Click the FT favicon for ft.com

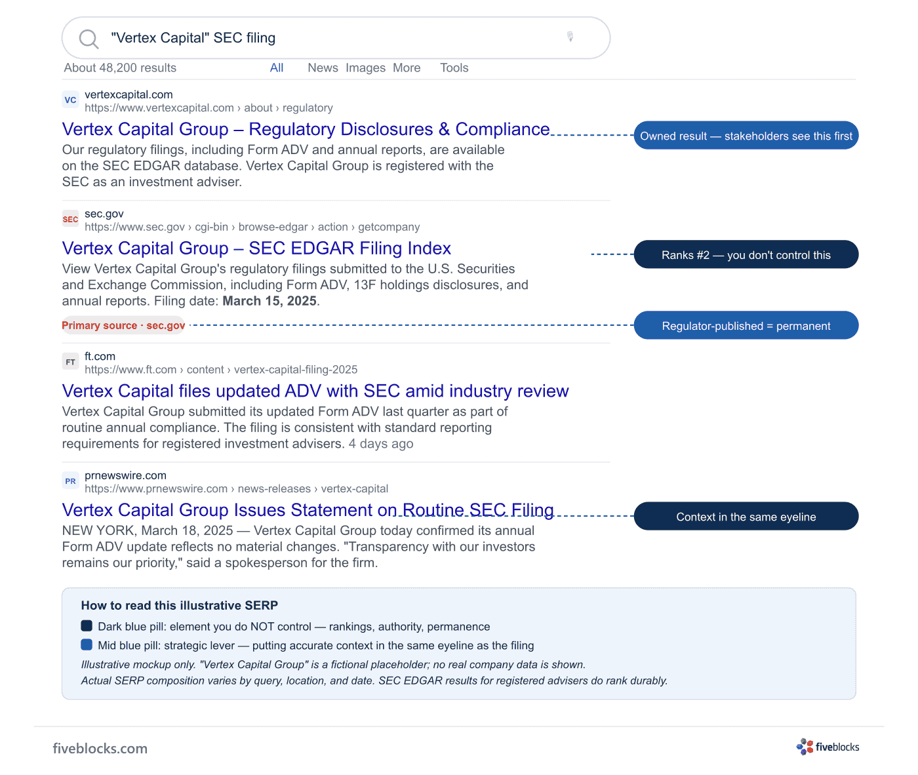click(x=70, y=362)
